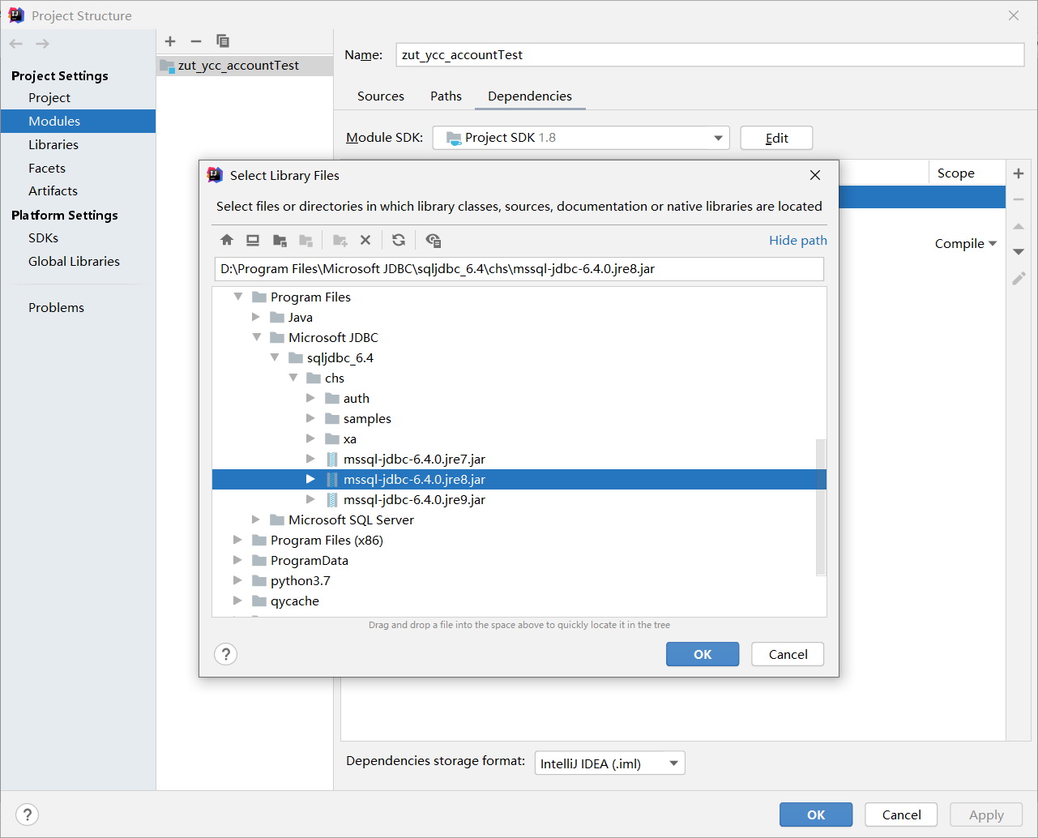Open help in Select Library Files dialog
Screen dimensions: 1038x838
[x=226, y=654]
